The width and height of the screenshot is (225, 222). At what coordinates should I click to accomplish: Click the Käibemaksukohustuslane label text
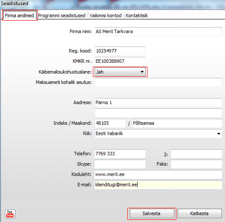coord(65,72)
